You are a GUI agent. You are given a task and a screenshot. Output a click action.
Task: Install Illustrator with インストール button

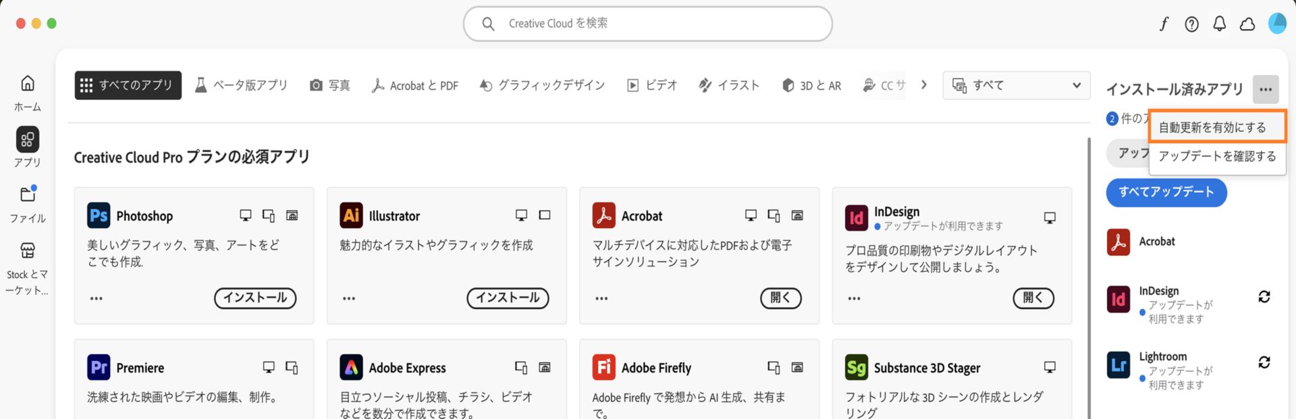tap(508, 298)
